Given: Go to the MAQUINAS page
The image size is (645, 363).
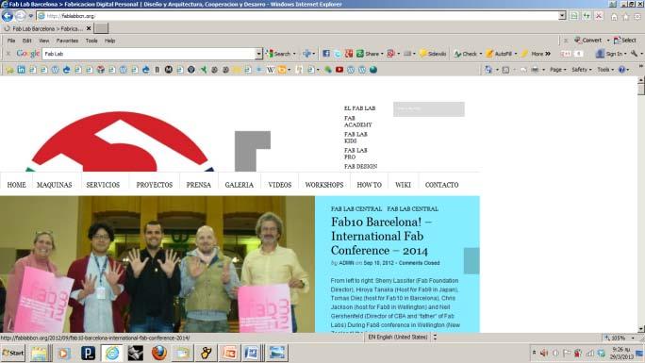Looking at the screenshot, I should point(55,185).
